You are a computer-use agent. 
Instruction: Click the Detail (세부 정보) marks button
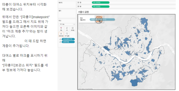[x=61, y=34]
